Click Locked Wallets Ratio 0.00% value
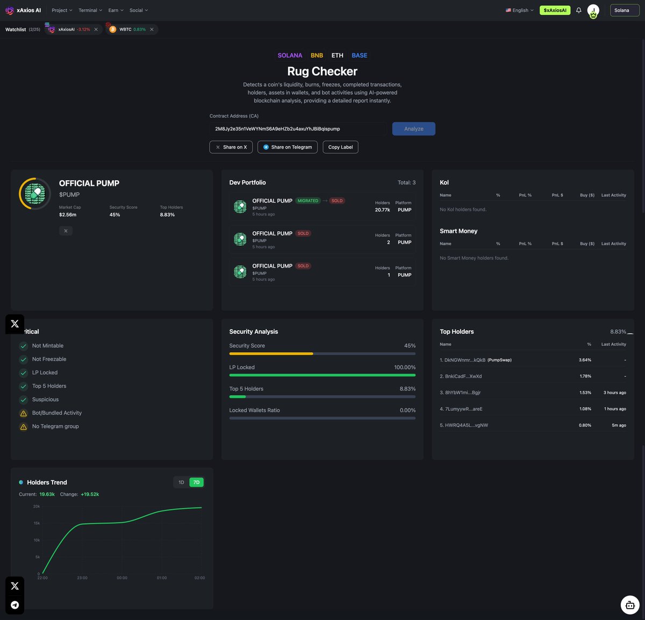Image resolution: width=645 pixels, height=620 pixels. pyautogui.click(x=407, y=410)
